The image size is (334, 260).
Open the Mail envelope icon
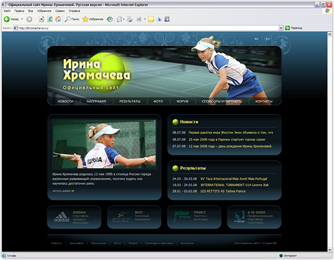[119, 19]
